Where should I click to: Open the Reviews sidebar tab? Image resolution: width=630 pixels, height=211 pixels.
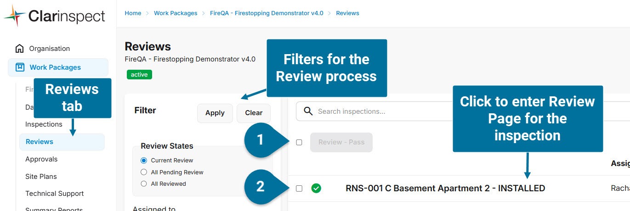(40, 142)
